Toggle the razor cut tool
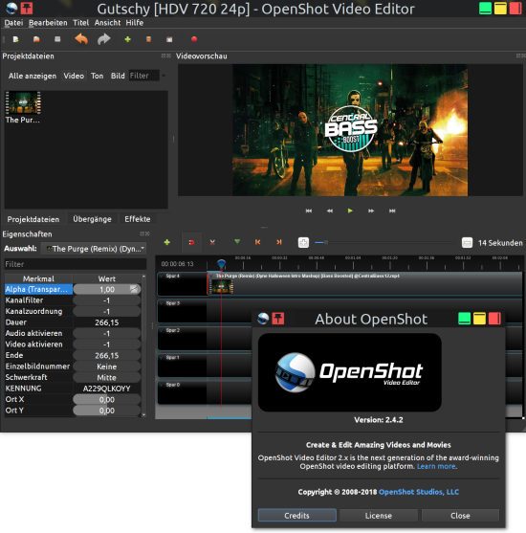Image resolution: width=526 pixels, height=533 pixels. tap(212, 242)
